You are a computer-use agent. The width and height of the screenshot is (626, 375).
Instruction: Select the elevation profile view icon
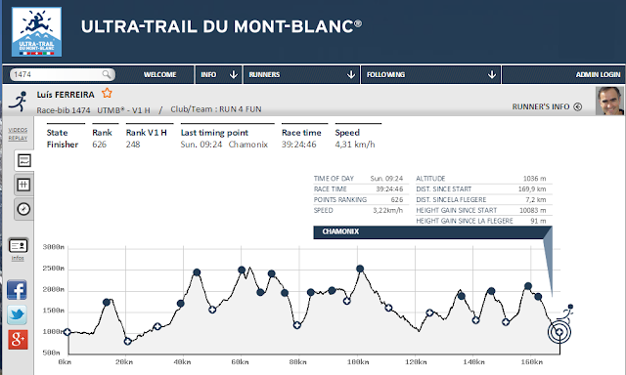[23, 160]
